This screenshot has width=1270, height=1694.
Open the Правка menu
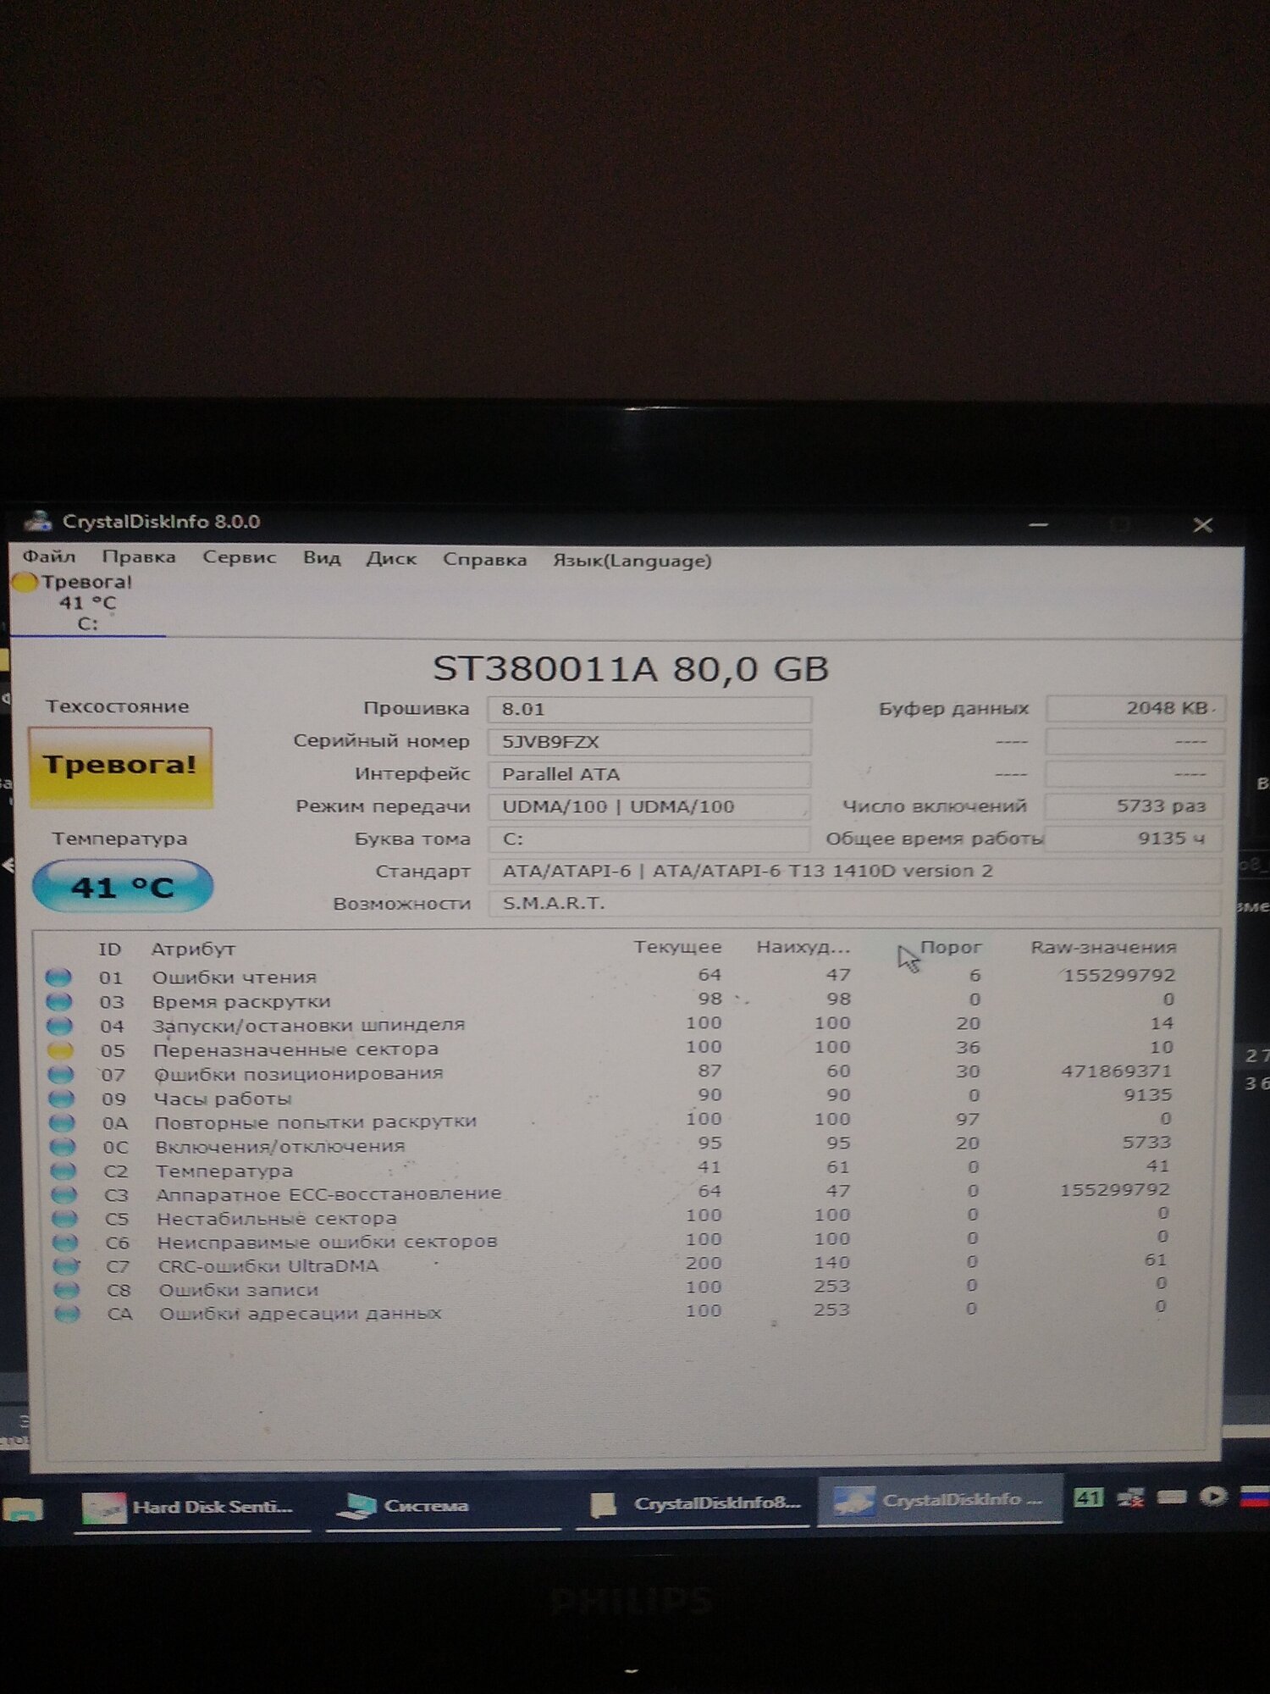[139, 557]
